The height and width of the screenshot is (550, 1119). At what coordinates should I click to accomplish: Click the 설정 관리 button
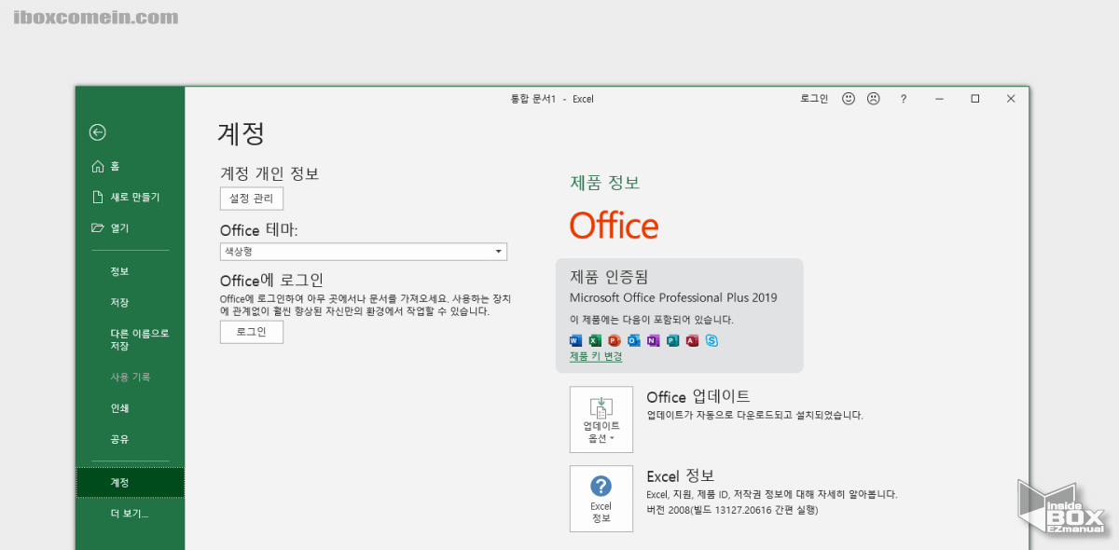tap(251, 198)
